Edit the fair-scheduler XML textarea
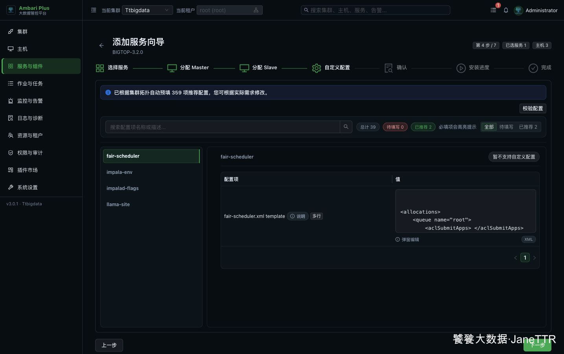 coord(466,211)
